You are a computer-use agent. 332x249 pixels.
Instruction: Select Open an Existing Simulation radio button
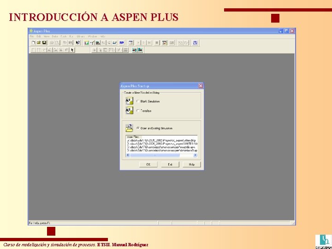coord(138,128)
